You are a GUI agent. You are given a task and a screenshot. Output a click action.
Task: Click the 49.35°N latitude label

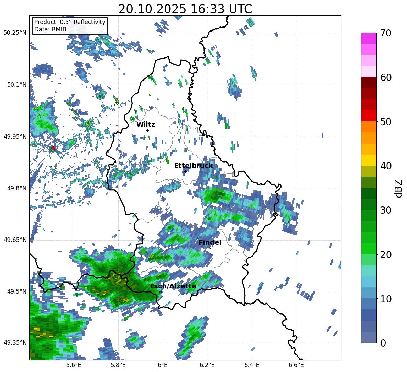pyautogui.click(x=15, y=343)
